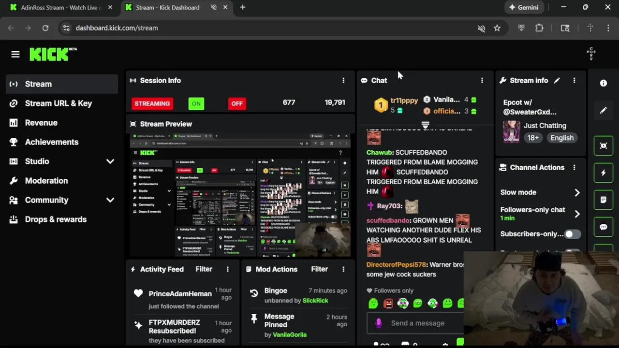This screenshot has height=348, width=619.
Task: Click the red OFF stream button
Action: point(237,103)
